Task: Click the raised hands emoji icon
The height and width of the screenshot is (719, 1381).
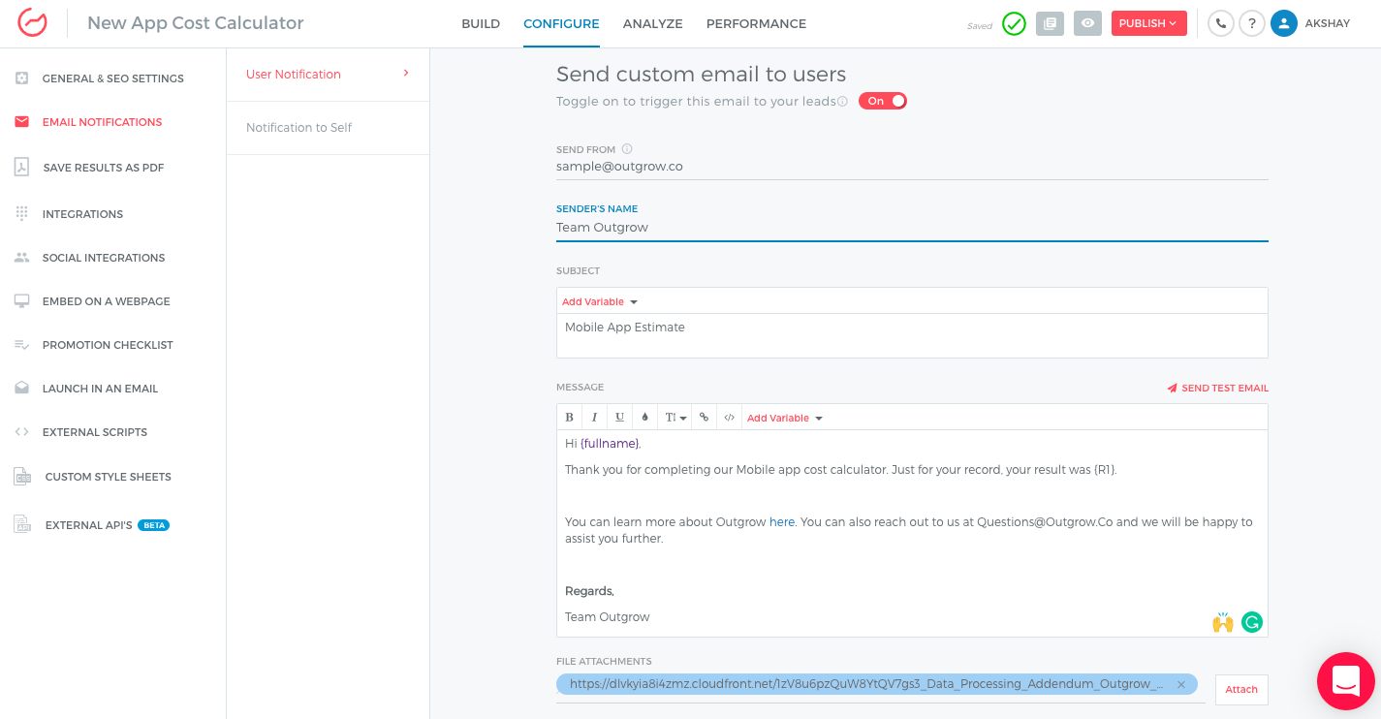Action: click(1223, 622)
